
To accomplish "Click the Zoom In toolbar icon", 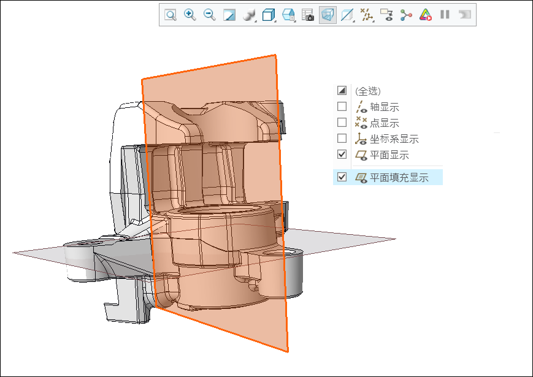I will coord(191,16).
